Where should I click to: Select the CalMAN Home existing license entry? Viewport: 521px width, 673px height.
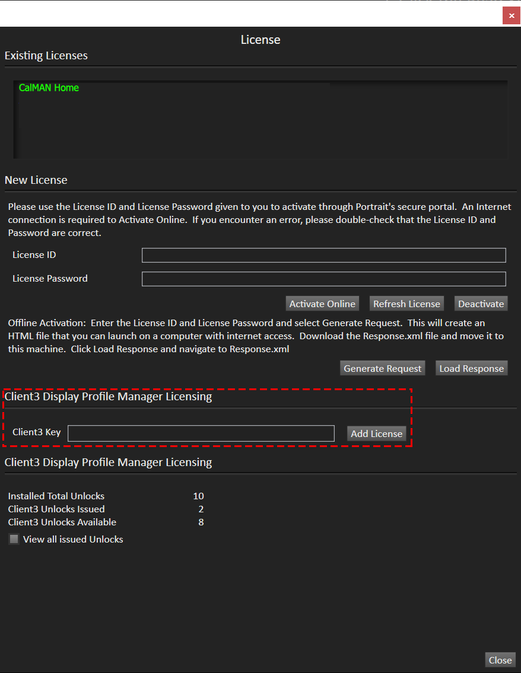49,88
